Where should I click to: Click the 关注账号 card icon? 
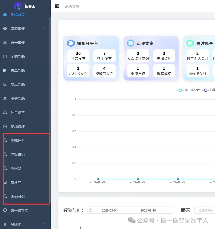pyautogui.click(x=190, y=43)
